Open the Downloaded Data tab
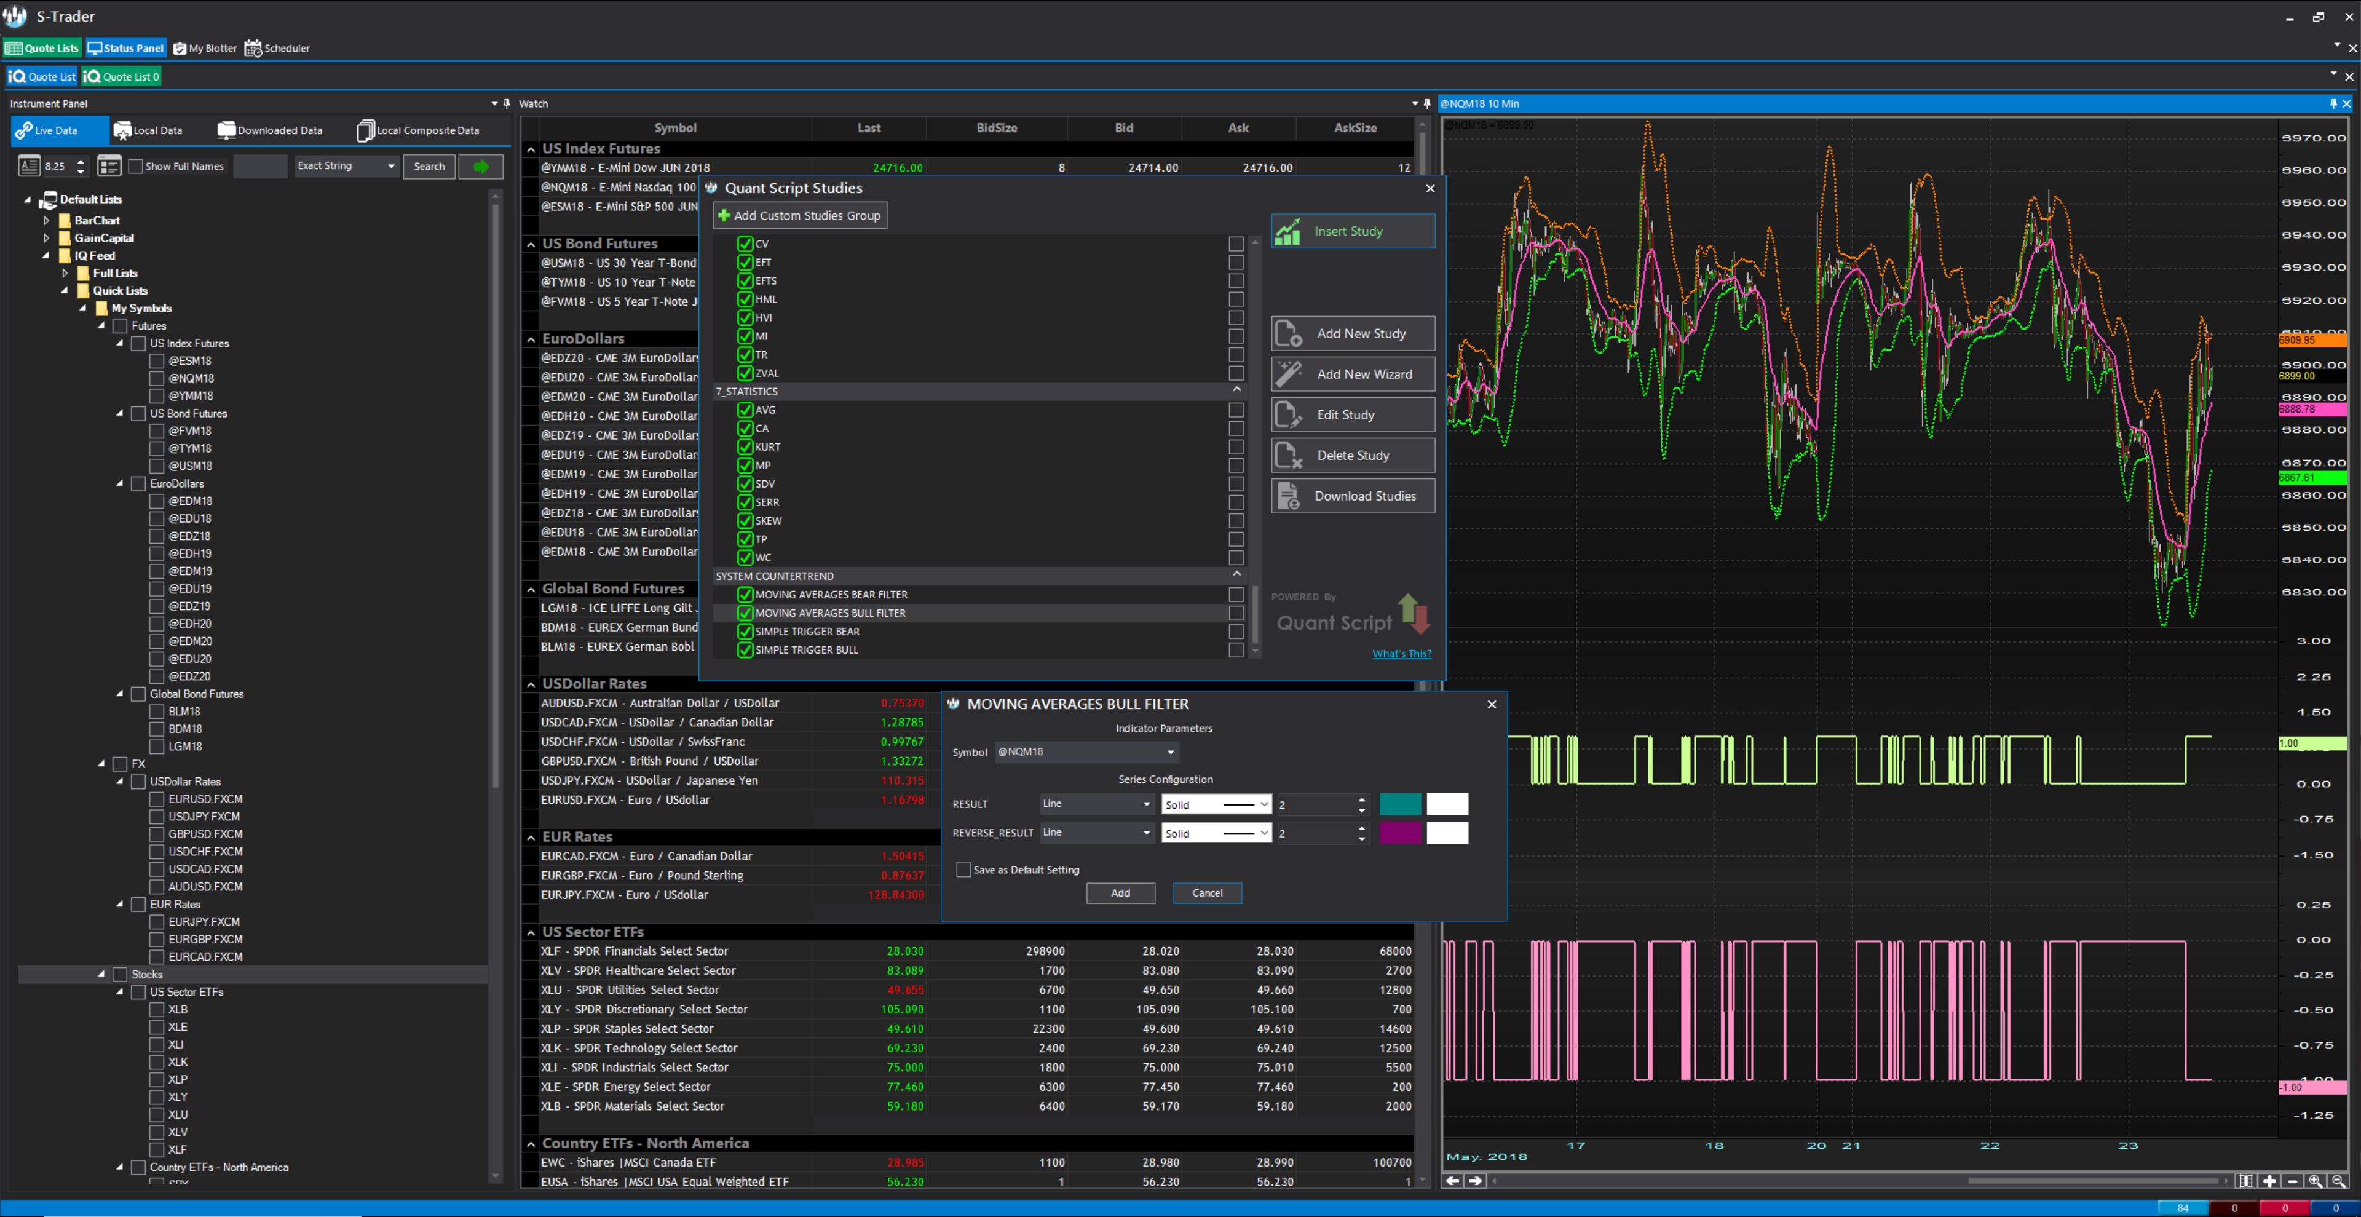 [271, 130]
